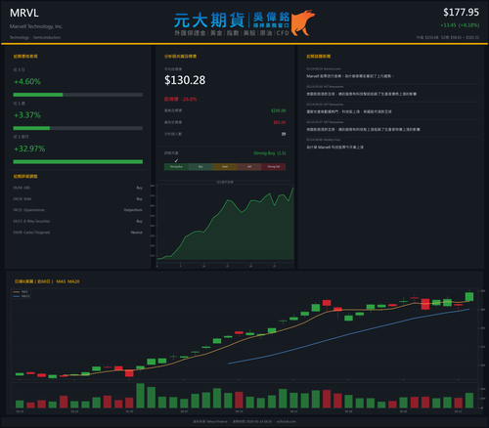
Task: Click the daily change +13.45 (+8.18%)
Action: [x=460, y=25]
